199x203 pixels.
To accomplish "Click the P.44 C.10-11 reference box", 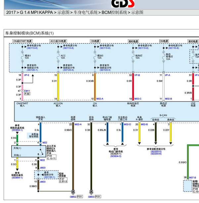I will 51,157.
